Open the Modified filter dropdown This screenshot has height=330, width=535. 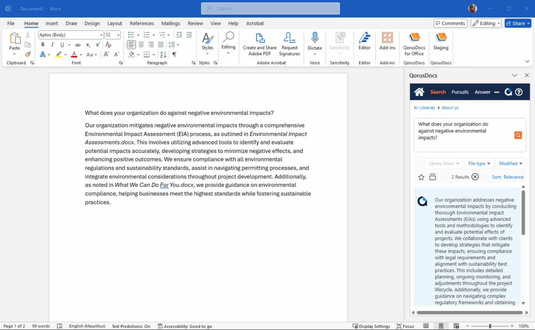click(510, 163)
